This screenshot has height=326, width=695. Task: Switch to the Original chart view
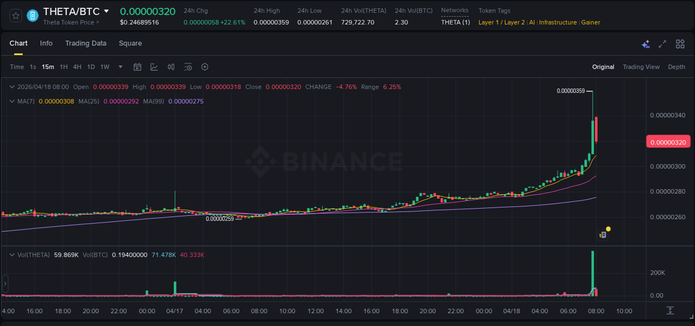603,67
